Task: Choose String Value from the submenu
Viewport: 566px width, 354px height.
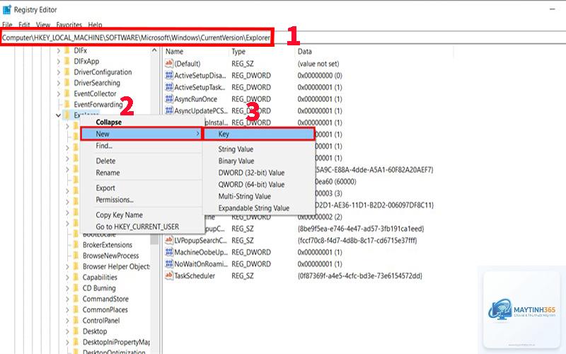Action: [259, 149]
